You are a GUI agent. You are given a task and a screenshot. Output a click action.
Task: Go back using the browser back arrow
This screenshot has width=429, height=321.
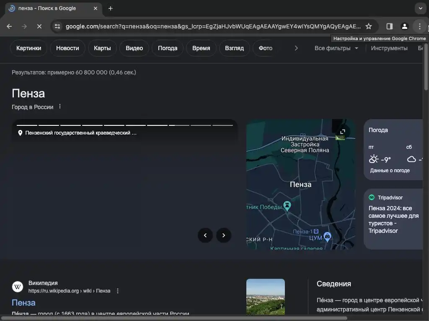[x=9, y=26]
